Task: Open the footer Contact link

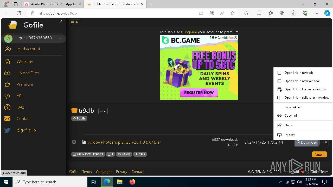Action: tap(138, 172)
